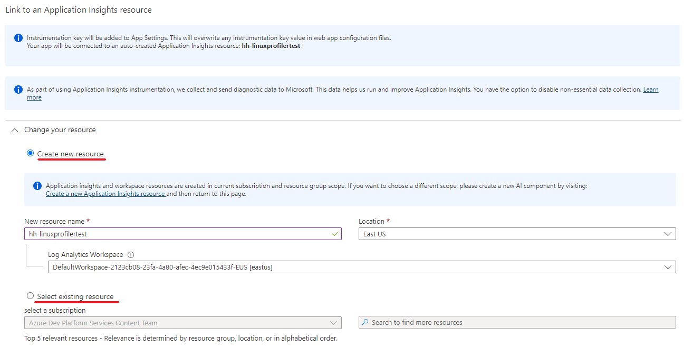This screenshot has height=348, width=693.
Task: Click the info icon in diagnostic data banner
Action: [18, 90]
